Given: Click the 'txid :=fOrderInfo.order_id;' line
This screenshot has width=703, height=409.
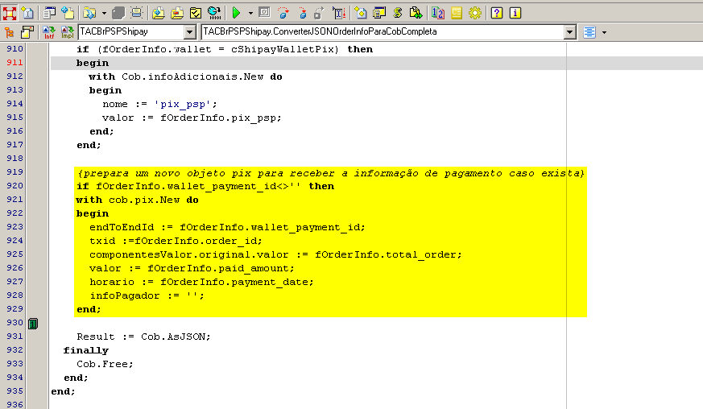Looking at the screenshot, I should tap(176, 241).
